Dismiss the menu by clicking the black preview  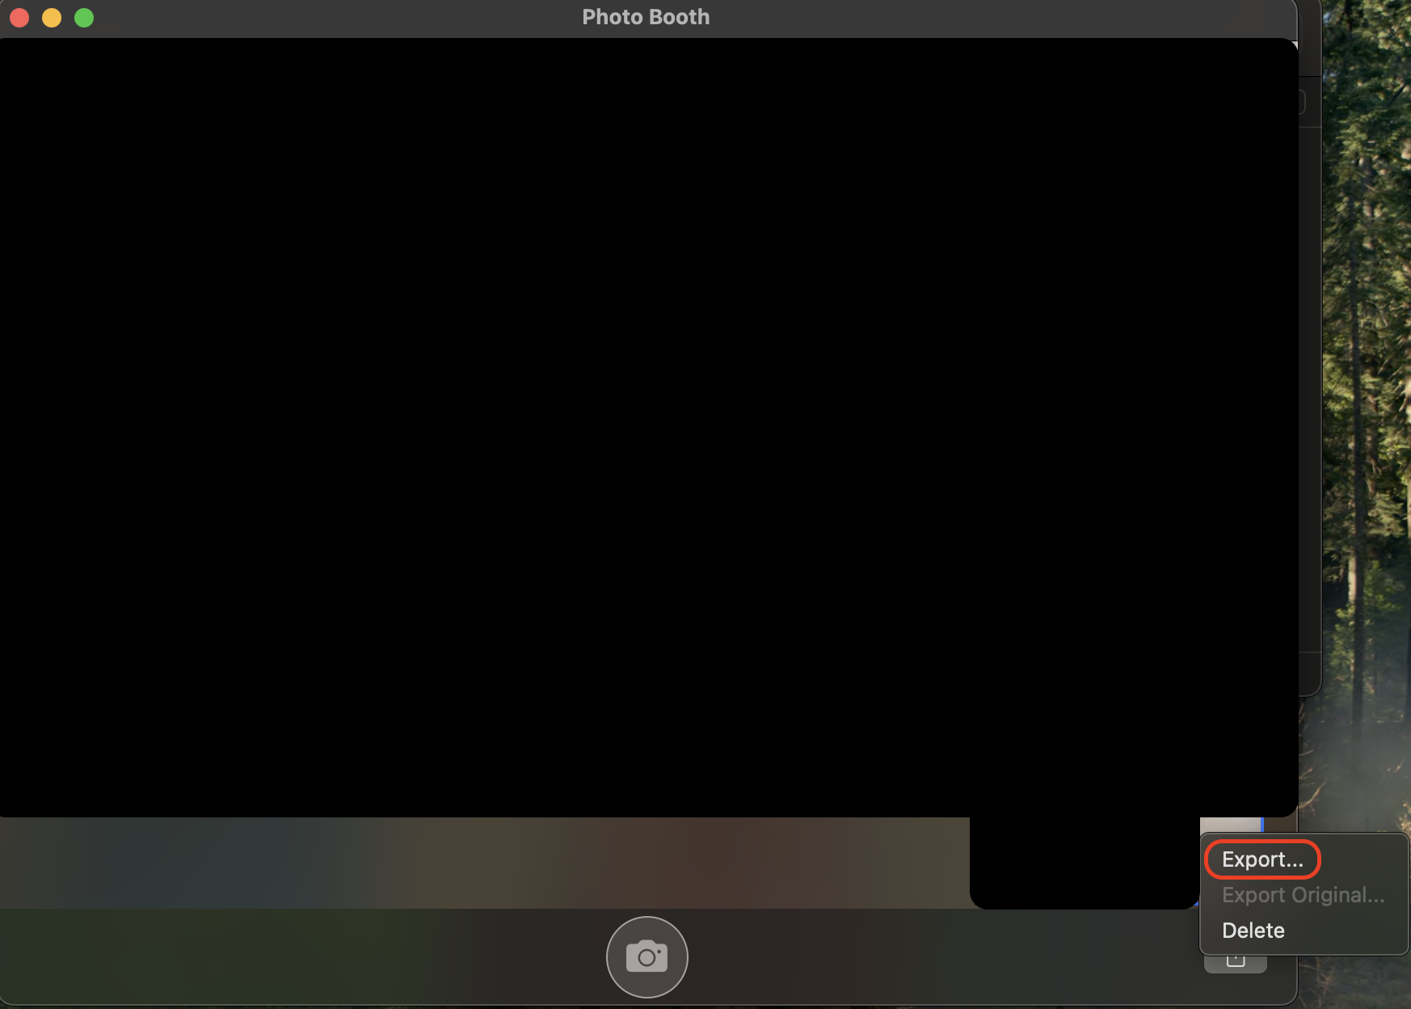566,404
